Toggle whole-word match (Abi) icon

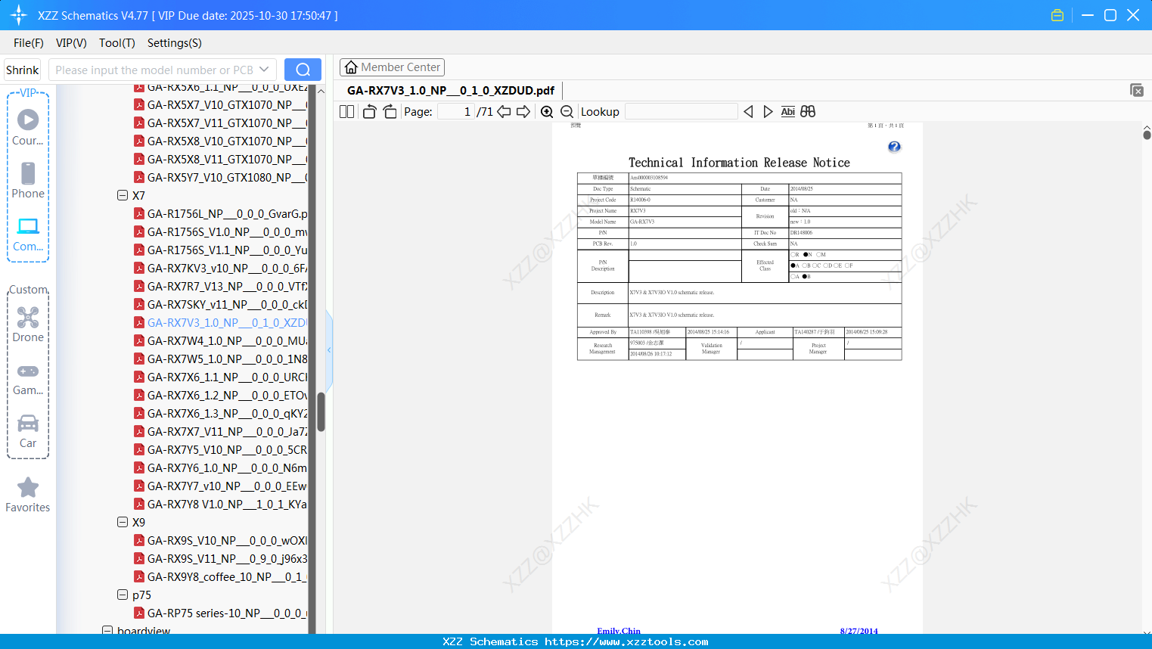pos(787,111)
